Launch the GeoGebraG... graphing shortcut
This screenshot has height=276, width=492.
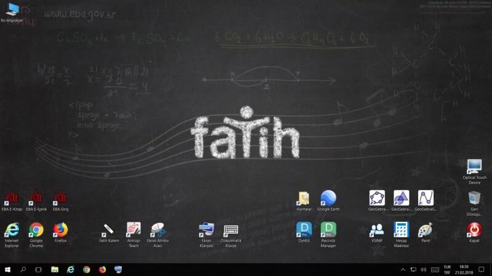coord(426,201)
